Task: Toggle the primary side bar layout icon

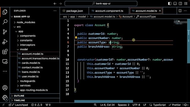Action: click(x=170, y=4)
